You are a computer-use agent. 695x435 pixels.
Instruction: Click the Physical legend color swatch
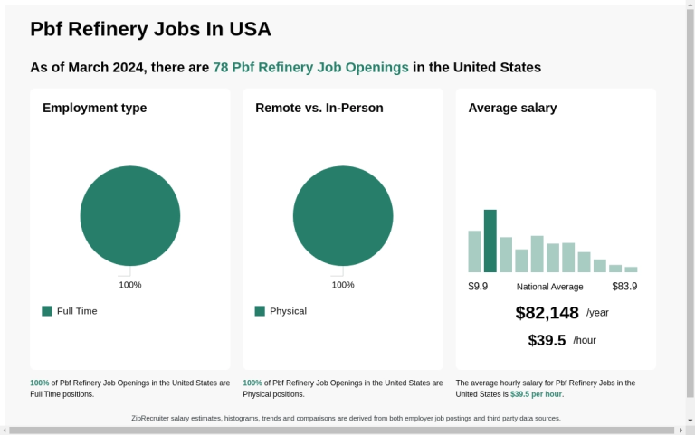(x=260, y=311)
